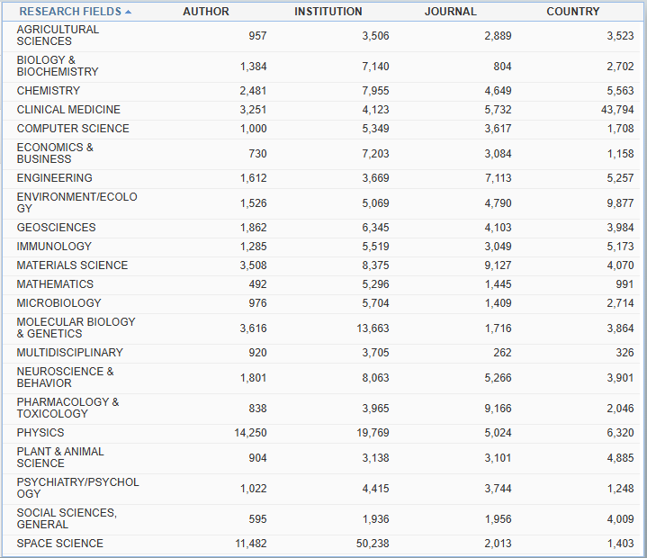Open the Chemistry research field

pos(49,91)
